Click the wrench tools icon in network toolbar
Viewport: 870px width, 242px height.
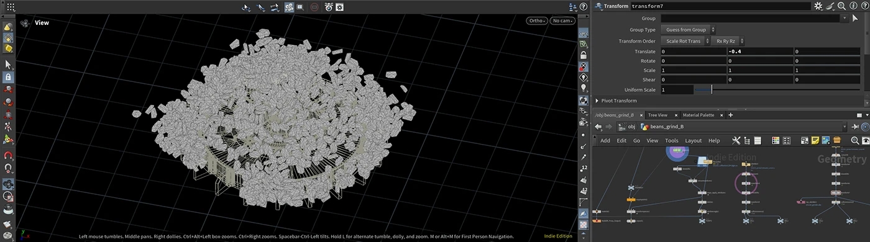[x=736, y=141]
